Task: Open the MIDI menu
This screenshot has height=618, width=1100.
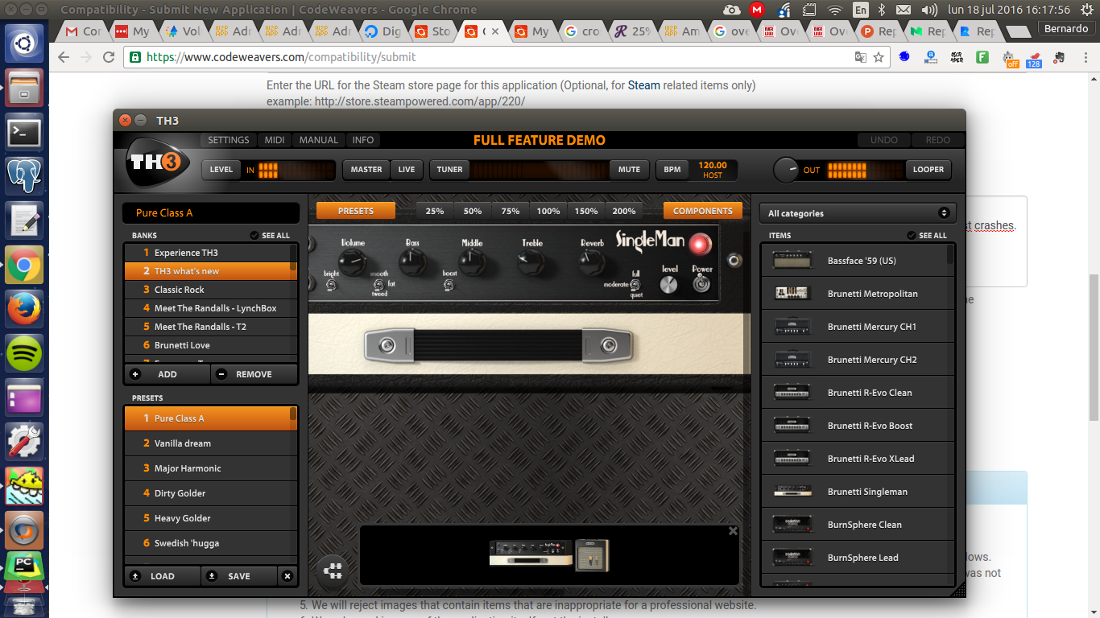Action: click(275, 140)
